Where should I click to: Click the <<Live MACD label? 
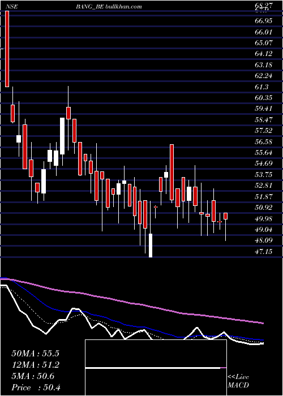pos(238,381)
